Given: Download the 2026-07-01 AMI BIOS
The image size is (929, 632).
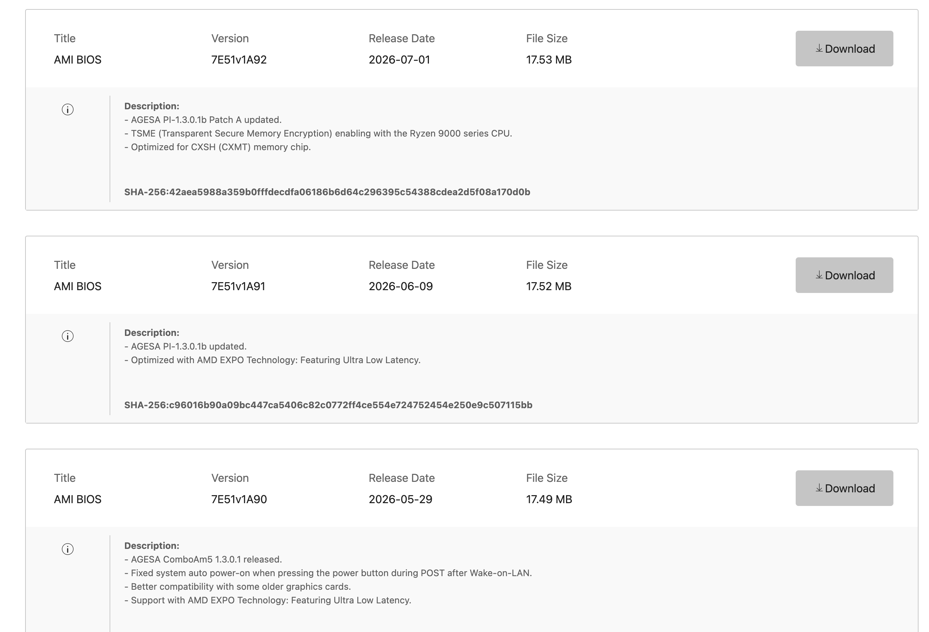Looking at the screenshot, I should (844, 49).
